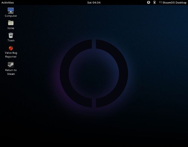Open the clock Sat 04:34 menu
The height and width of the screenshot is (147, 188).
94,2
